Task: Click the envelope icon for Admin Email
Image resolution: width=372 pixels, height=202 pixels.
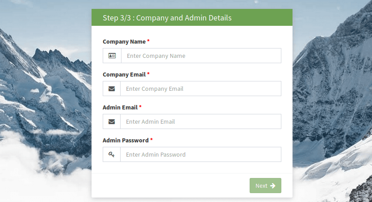Action: pyautogui.click(x=112, y=121)
